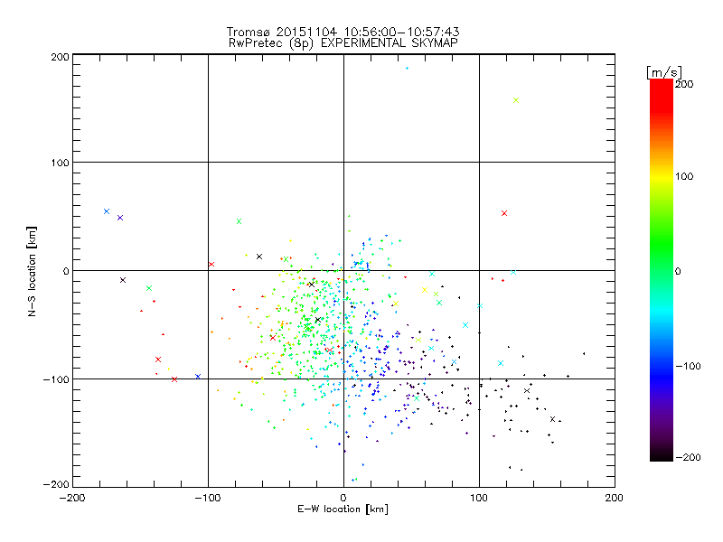Click the RwPretec EXPERIMENTAL SKYMAP subtitle
The width and height of the screenshot is (723, 542).
click(343, 43)
